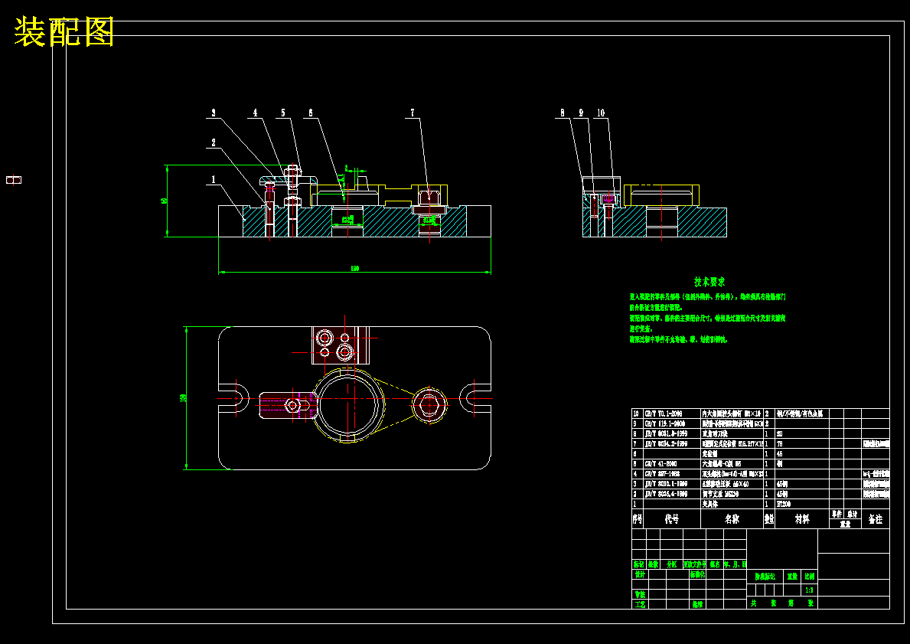Click the 备注 column header
The image size is (910, 644).
(876, 519)
